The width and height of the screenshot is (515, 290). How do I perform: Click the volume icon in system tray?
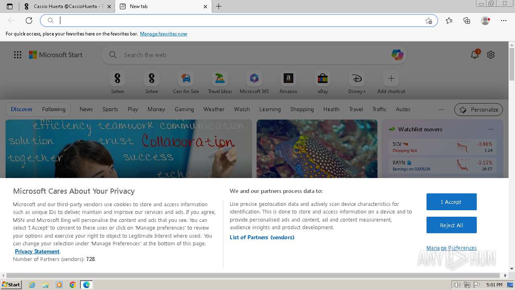pos(457,285)
